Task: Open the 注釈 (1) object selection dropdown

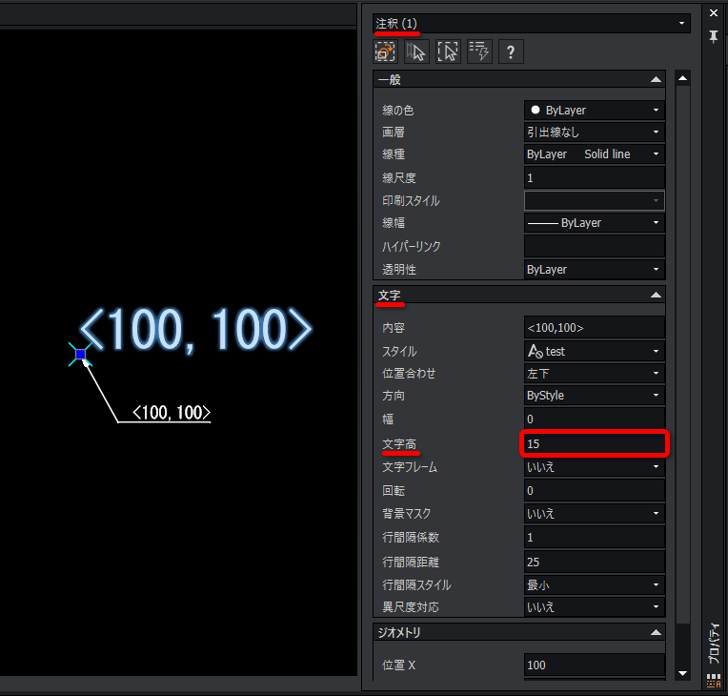Action: pyautogui.click(x=531, y=23)
